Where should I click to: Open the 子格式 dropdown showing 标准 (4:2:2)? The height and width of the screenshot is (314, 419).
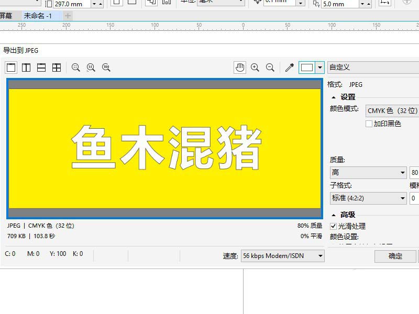368,198
